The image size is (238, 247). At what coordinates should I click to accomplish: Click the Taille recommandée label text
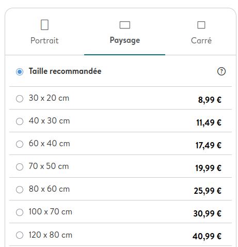pos(65,71)
